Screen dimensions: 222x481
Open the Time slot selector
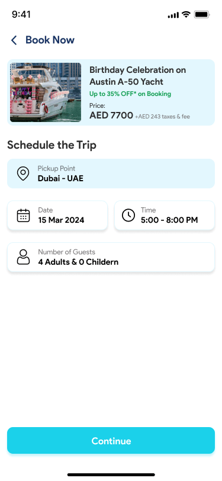(165, 216)
